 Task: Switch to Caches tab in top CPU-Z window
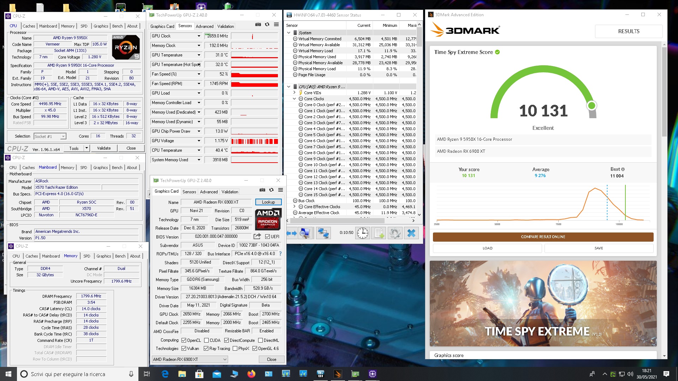29,26
